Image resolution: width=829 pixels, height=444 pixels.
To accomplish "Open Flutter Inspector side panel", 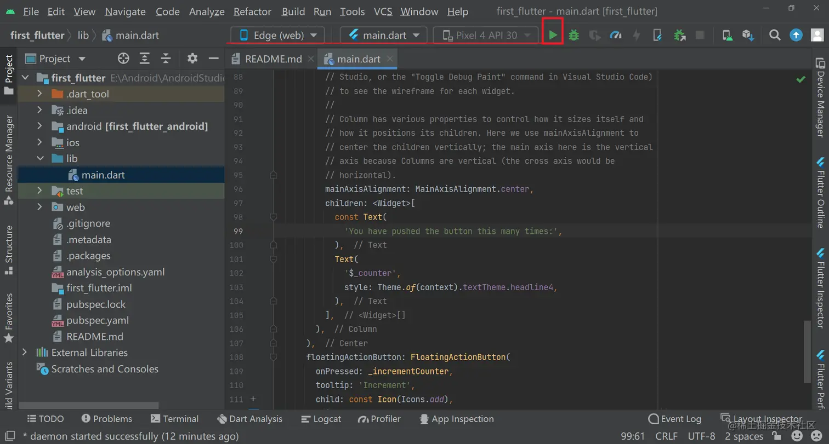I will point(820,287).
